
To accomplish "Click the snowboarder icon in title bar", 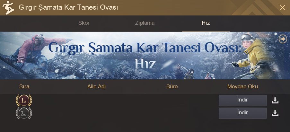I will pyautogui.click(x=8, y=8).
